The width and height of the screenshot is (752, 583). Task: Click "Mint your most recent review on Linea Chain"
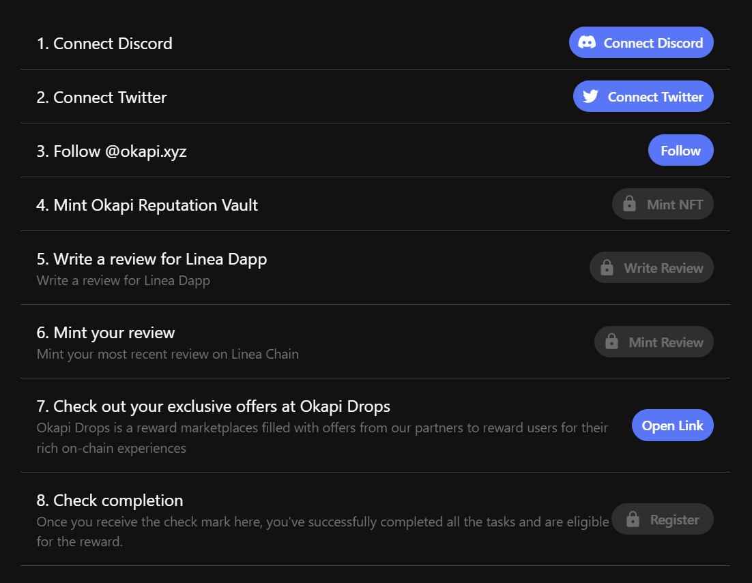pos(167,354)
